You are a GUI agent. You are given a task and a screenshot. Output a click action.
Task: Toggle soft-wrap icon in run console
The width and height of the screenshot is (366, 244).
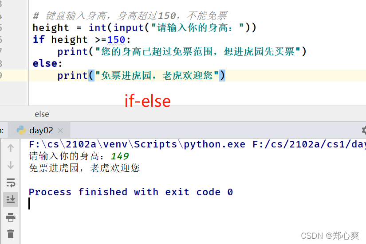11,182
